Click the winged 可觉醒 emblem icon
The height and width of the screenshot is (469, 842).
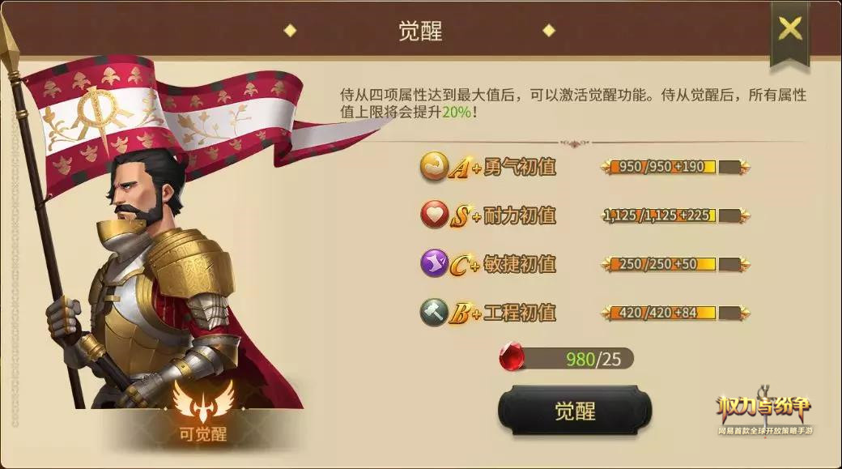203,401
